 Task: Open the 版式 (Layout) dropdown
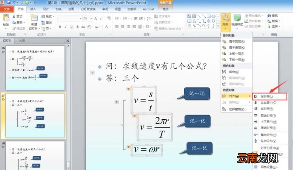[x=48, y=16]
